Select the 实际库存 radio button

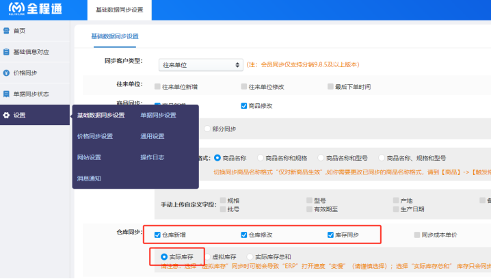(x=164, y=256)
